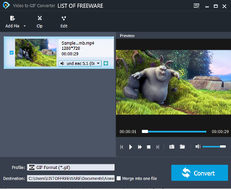Open the feedback menu icon in title bar
The width and height of the screenshot is (231, 189).
pyautogui.click(x=196, y=6)
